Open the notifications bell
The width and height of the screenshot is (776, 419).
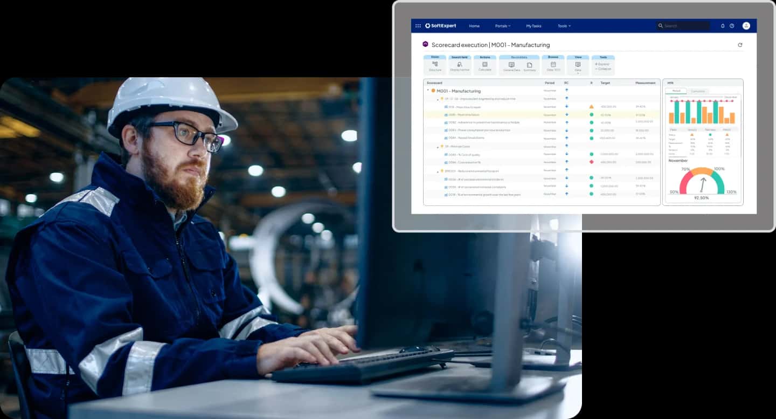coord(723,26)
